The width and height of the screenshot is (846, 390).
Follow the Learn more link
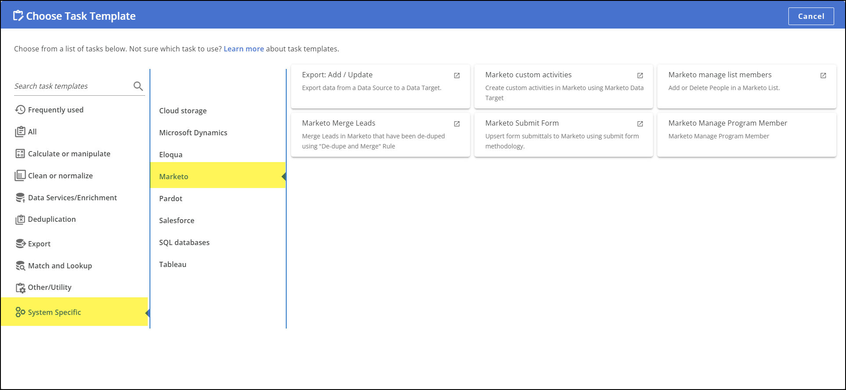pos(244,49)
